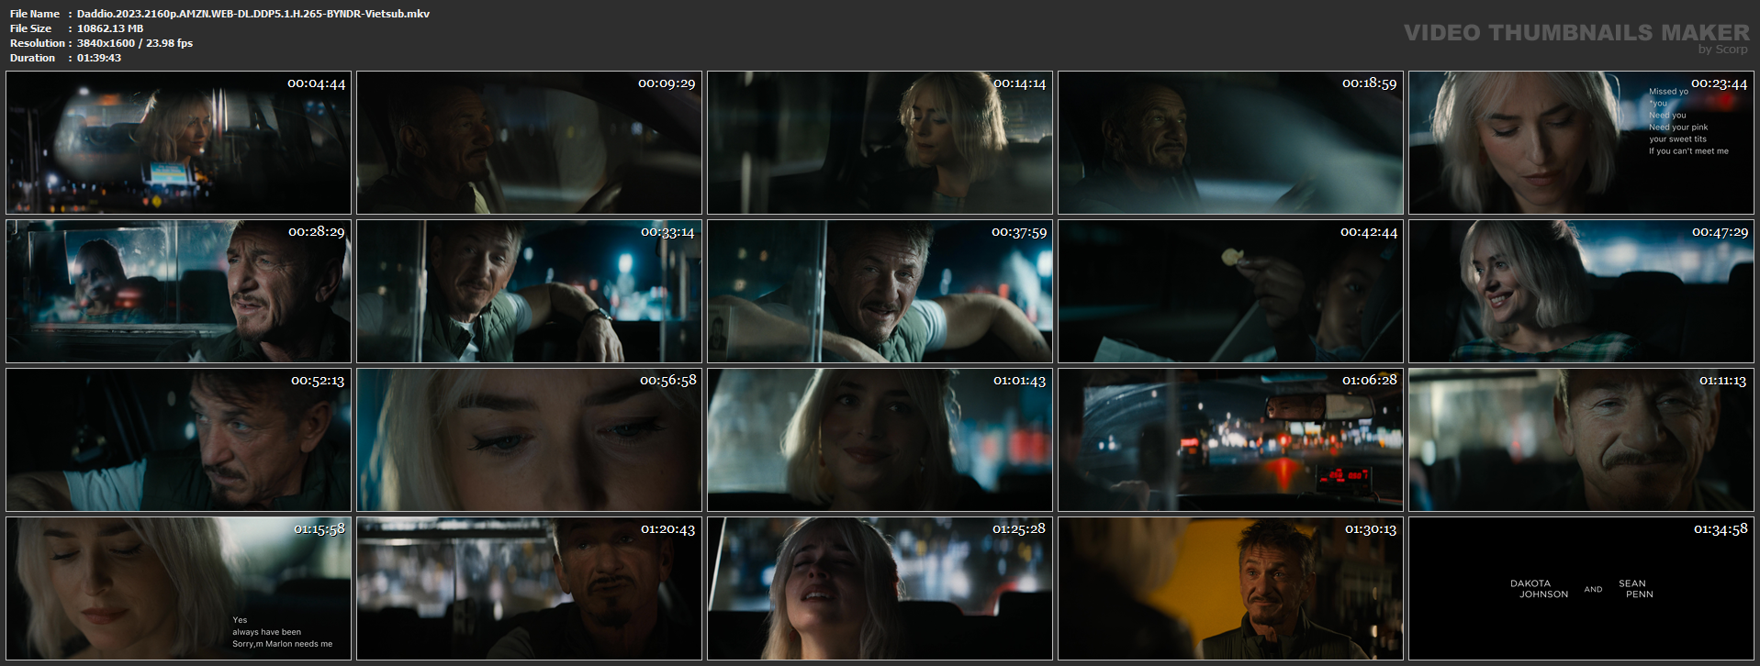Click the 'Duration' header label
The image size is (1760, 666).
[x=32, y=58]
